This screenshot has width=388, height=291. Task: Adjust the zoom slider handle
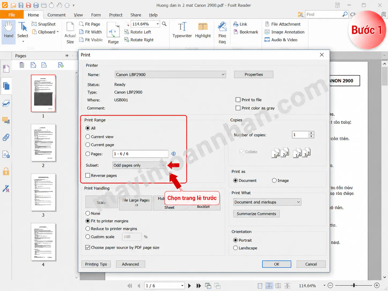coord(354,285)
